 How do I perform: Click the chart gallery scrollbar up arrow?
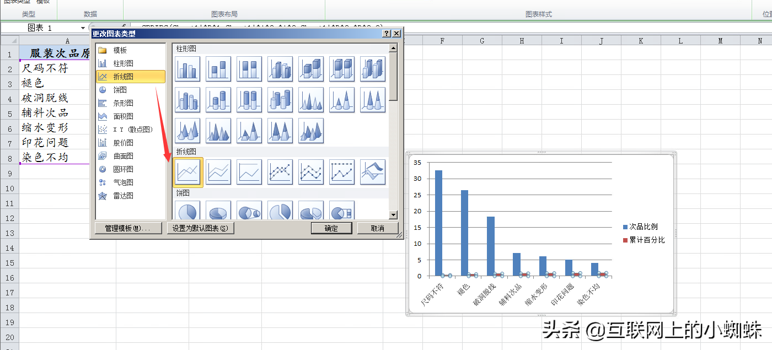click(393, 49)
